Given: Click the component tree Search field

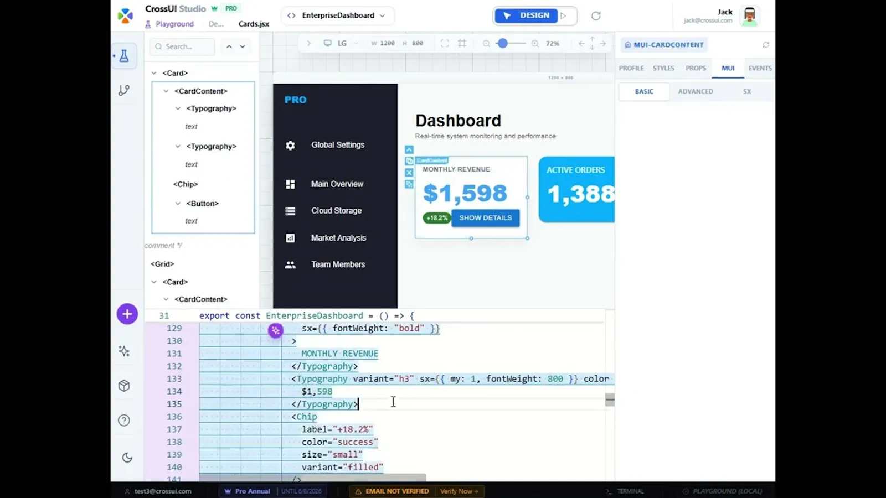Looking at the screenshot, I should (x=182, y=46).
